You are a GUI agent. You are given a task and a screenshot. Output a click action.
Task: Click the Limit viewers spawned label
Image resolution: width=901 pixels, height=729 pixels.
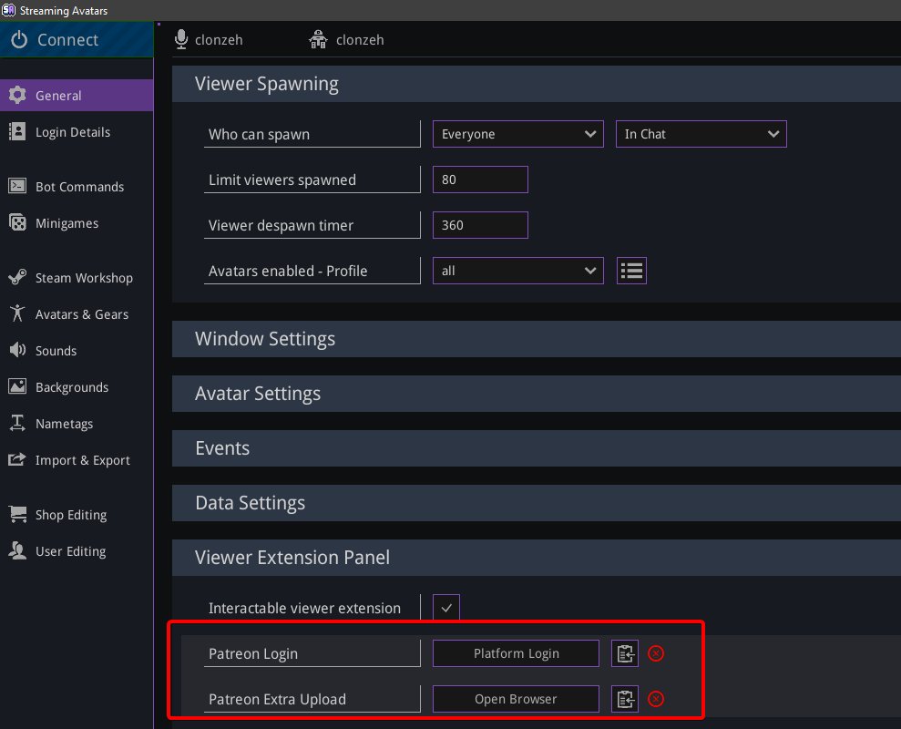tap(282, 180)
